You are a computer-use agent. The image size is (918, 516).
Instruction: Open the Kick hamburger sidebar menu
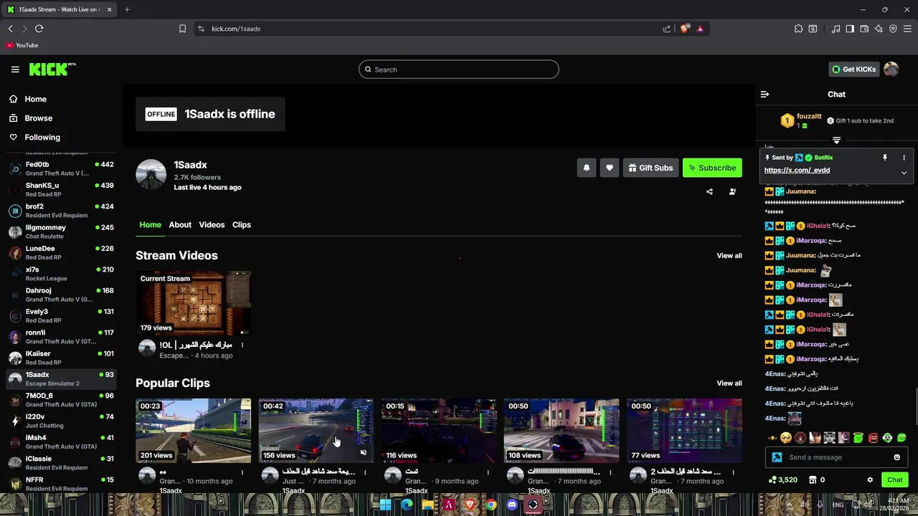[15, 70]
